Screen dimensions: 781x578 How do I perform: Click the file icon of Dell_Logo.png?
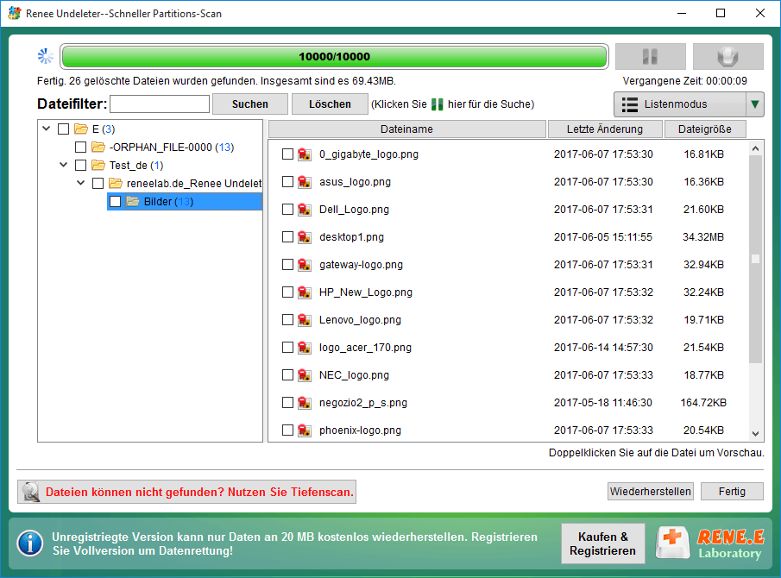[305, 210]
